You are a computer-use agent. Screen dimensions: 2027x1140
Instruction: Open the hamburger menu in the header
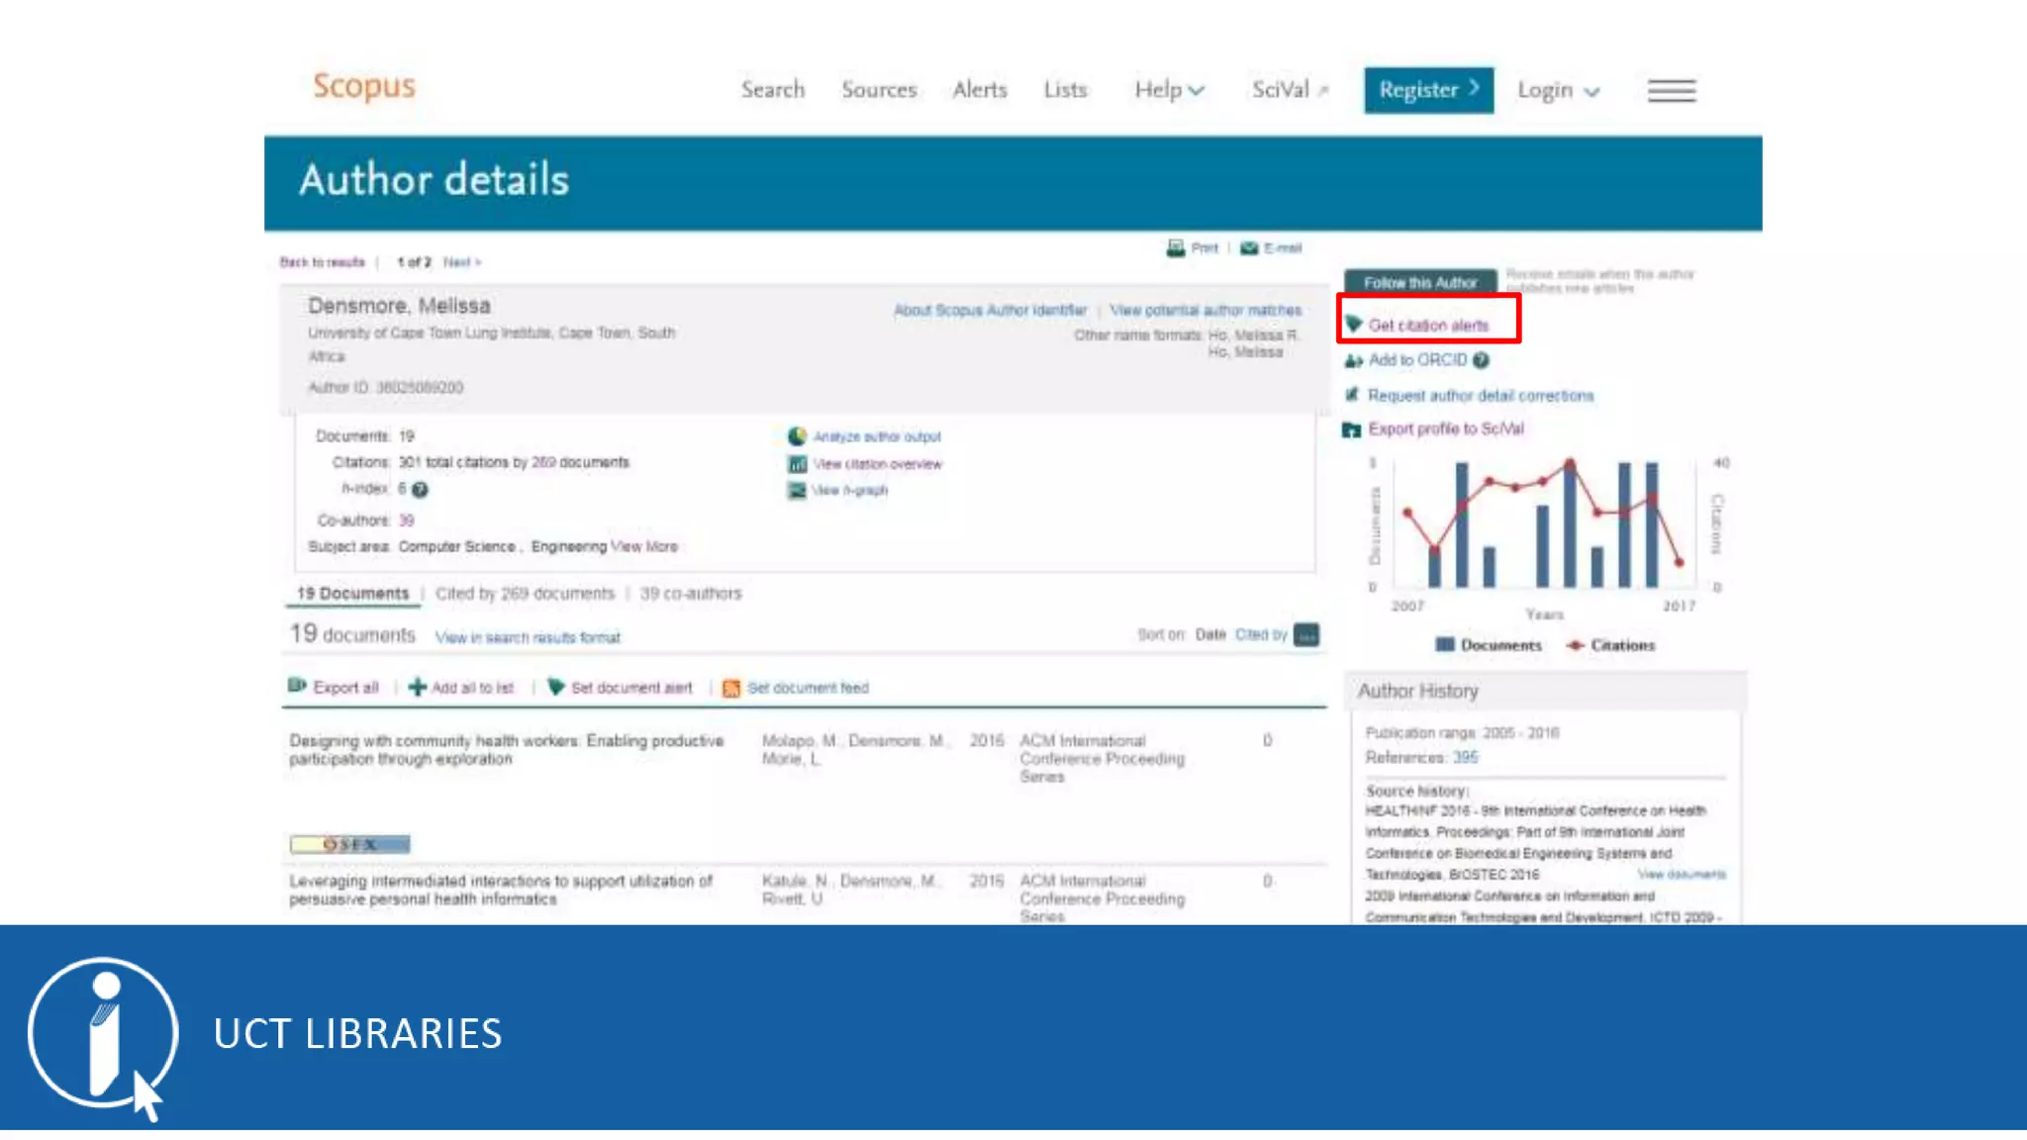(1672, 91)
